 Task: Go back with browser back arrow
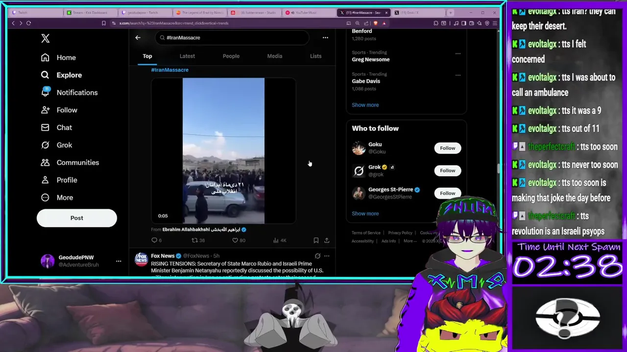pyautogui.click(x=13, y=23)
